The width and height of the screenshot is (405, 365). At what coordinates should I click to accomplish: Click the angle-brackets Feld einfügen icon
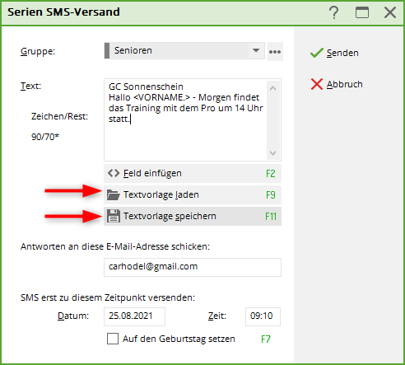pyautogui.click(x=114, y=173)
